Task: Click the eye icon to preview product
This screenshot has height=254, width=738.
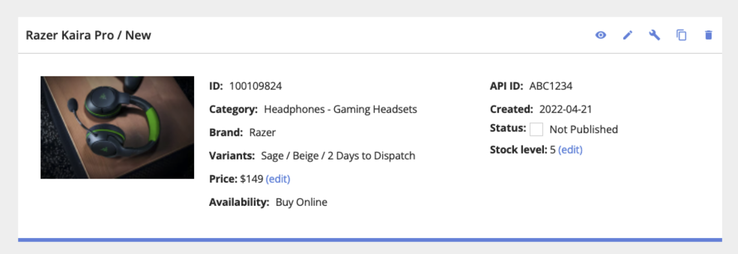Action: tap(600, 35)
